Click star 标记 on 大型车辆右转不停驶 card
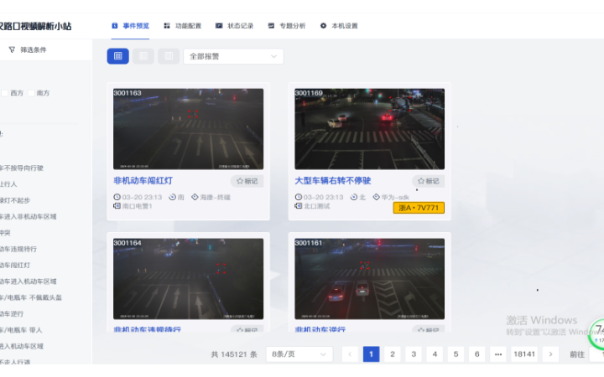This screenshot has height=377, width=604. (x=428, y=181)
